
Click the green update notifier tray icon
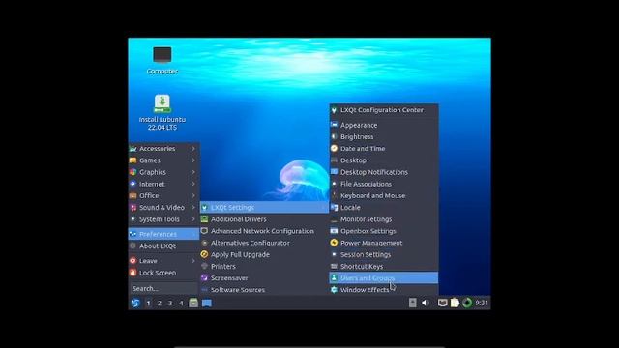(x=467, y=303)
